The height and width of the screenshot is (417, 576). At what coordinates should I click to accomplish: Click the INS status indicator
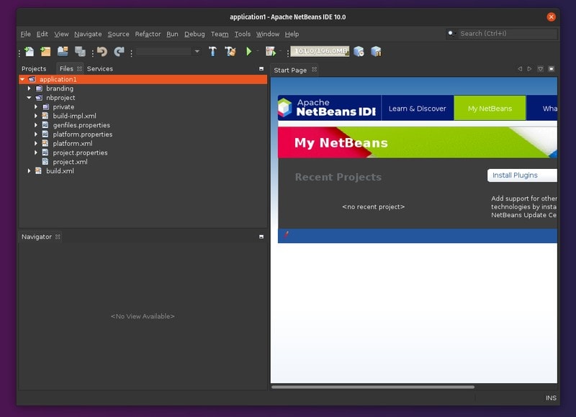click(x=551, y=398)
